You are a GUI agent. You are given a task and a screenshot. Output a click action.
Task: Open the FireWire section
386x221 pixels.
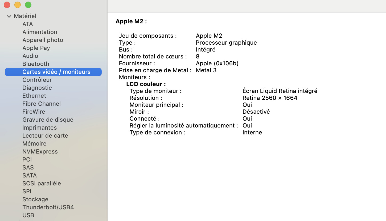(x=34, y=112)
